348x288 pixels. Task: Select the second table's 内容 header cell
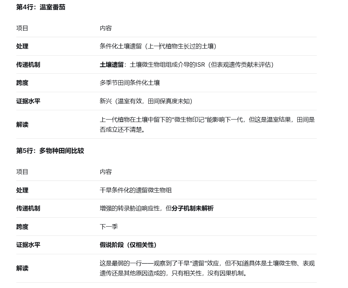(106, 172)
